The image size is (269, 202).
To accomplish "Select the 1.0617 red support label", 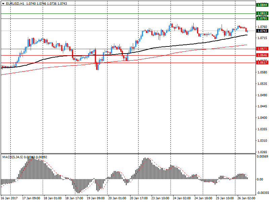I will tap(262, 63).
